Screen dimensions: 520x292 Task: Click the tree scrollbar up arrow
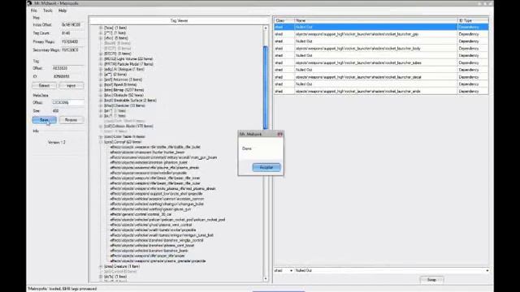coord(266,28)
